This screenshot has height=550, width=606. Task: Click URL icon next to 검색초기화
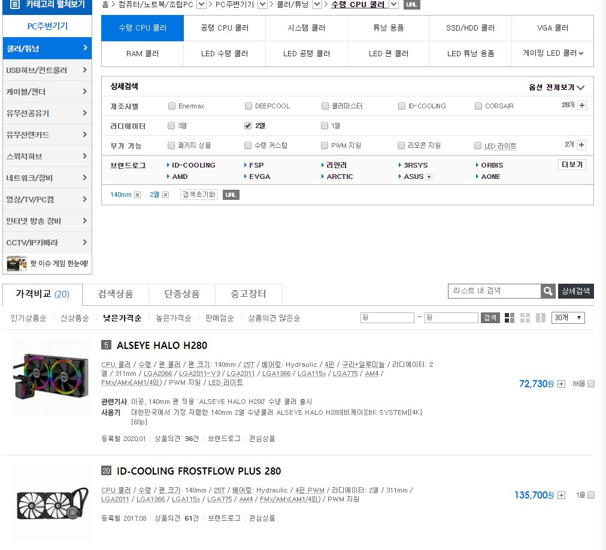coord(231,195)
